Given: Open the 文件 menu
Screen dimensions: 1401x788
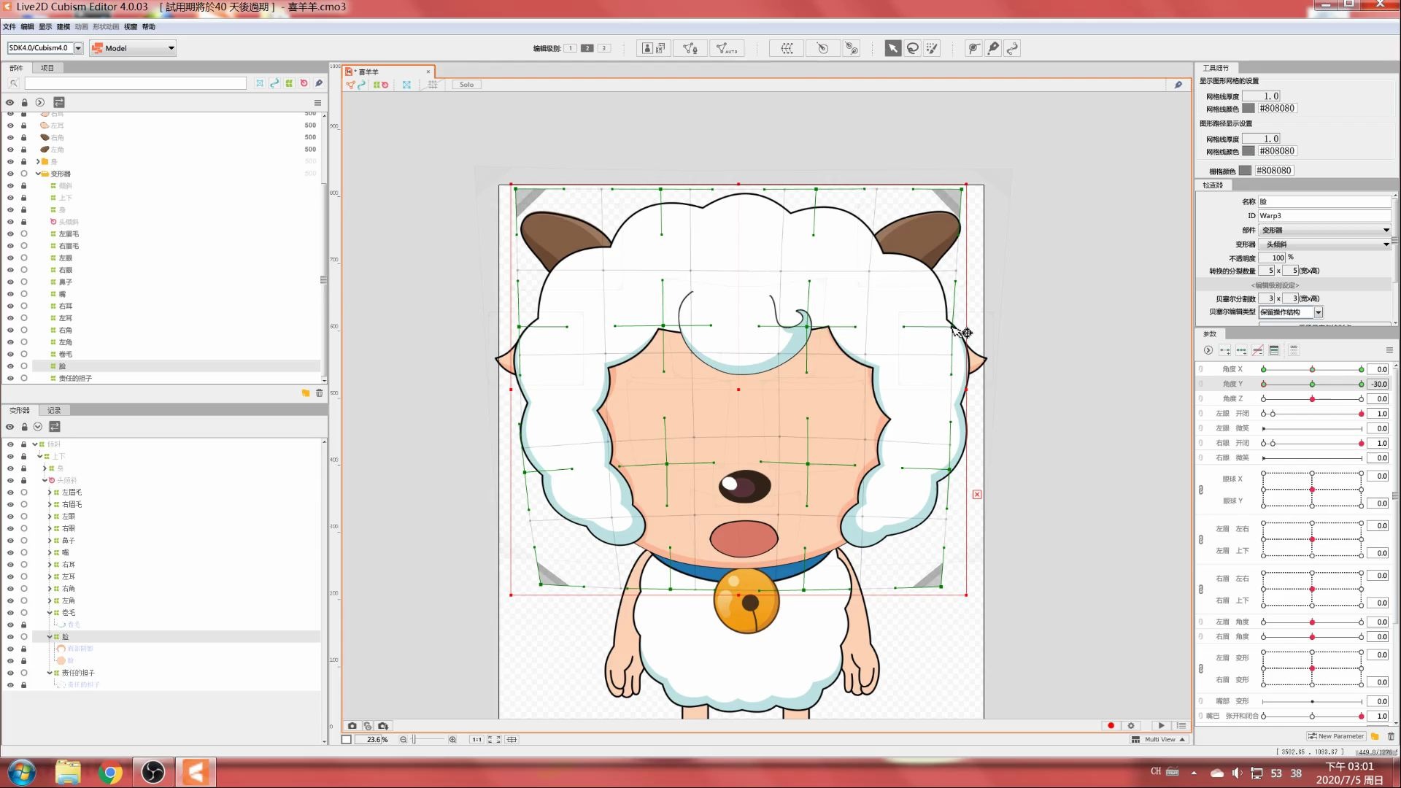Looking at the screenshot, I should click(x=9, y=27).
